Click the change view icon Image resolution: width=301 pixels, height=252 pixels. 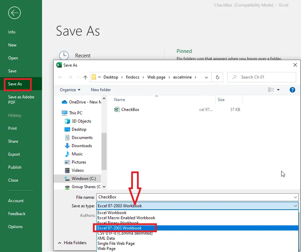pos(271,89)
